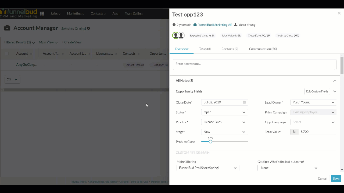Click the gray-ringed avatar in opportunity header

[x=181, y=35]
